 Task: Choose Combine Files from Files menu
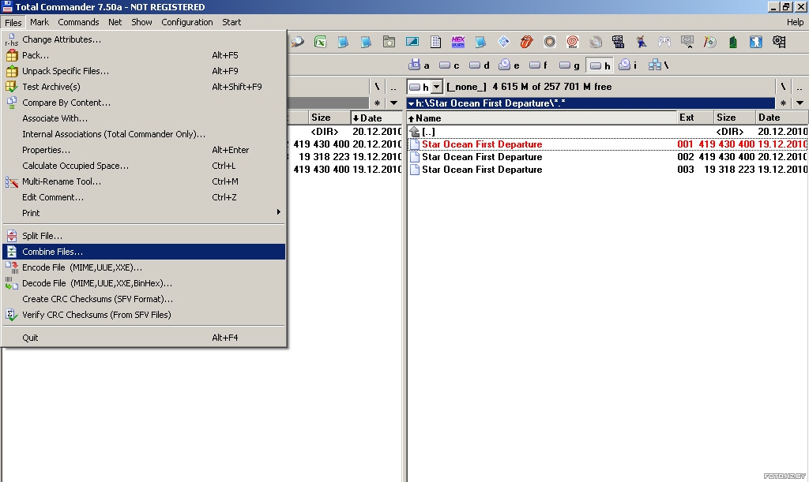pyautogui.click(x=144, y=252)
